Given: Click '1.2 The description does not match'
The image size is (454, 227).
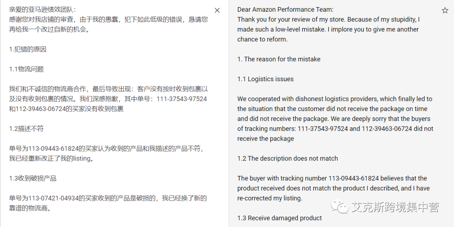Looking at the screenshot, I should pos(288,158).
